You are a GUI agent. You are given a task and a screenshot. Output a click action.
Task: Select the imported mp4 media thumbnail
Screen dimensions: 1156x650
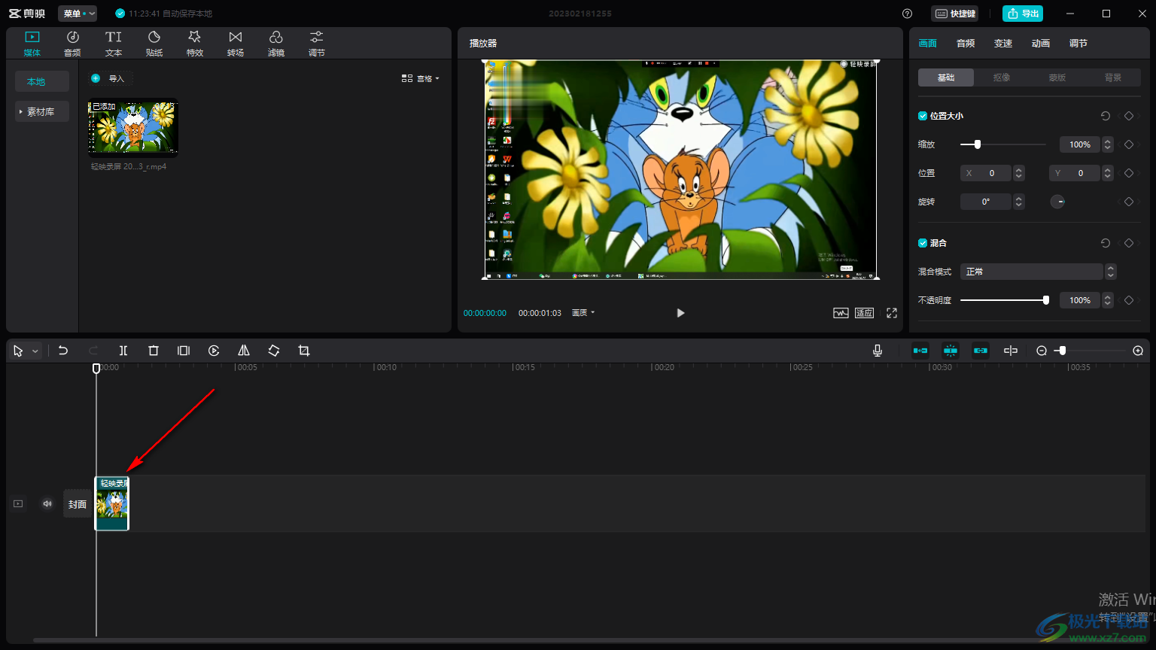[x=132, y=128]
